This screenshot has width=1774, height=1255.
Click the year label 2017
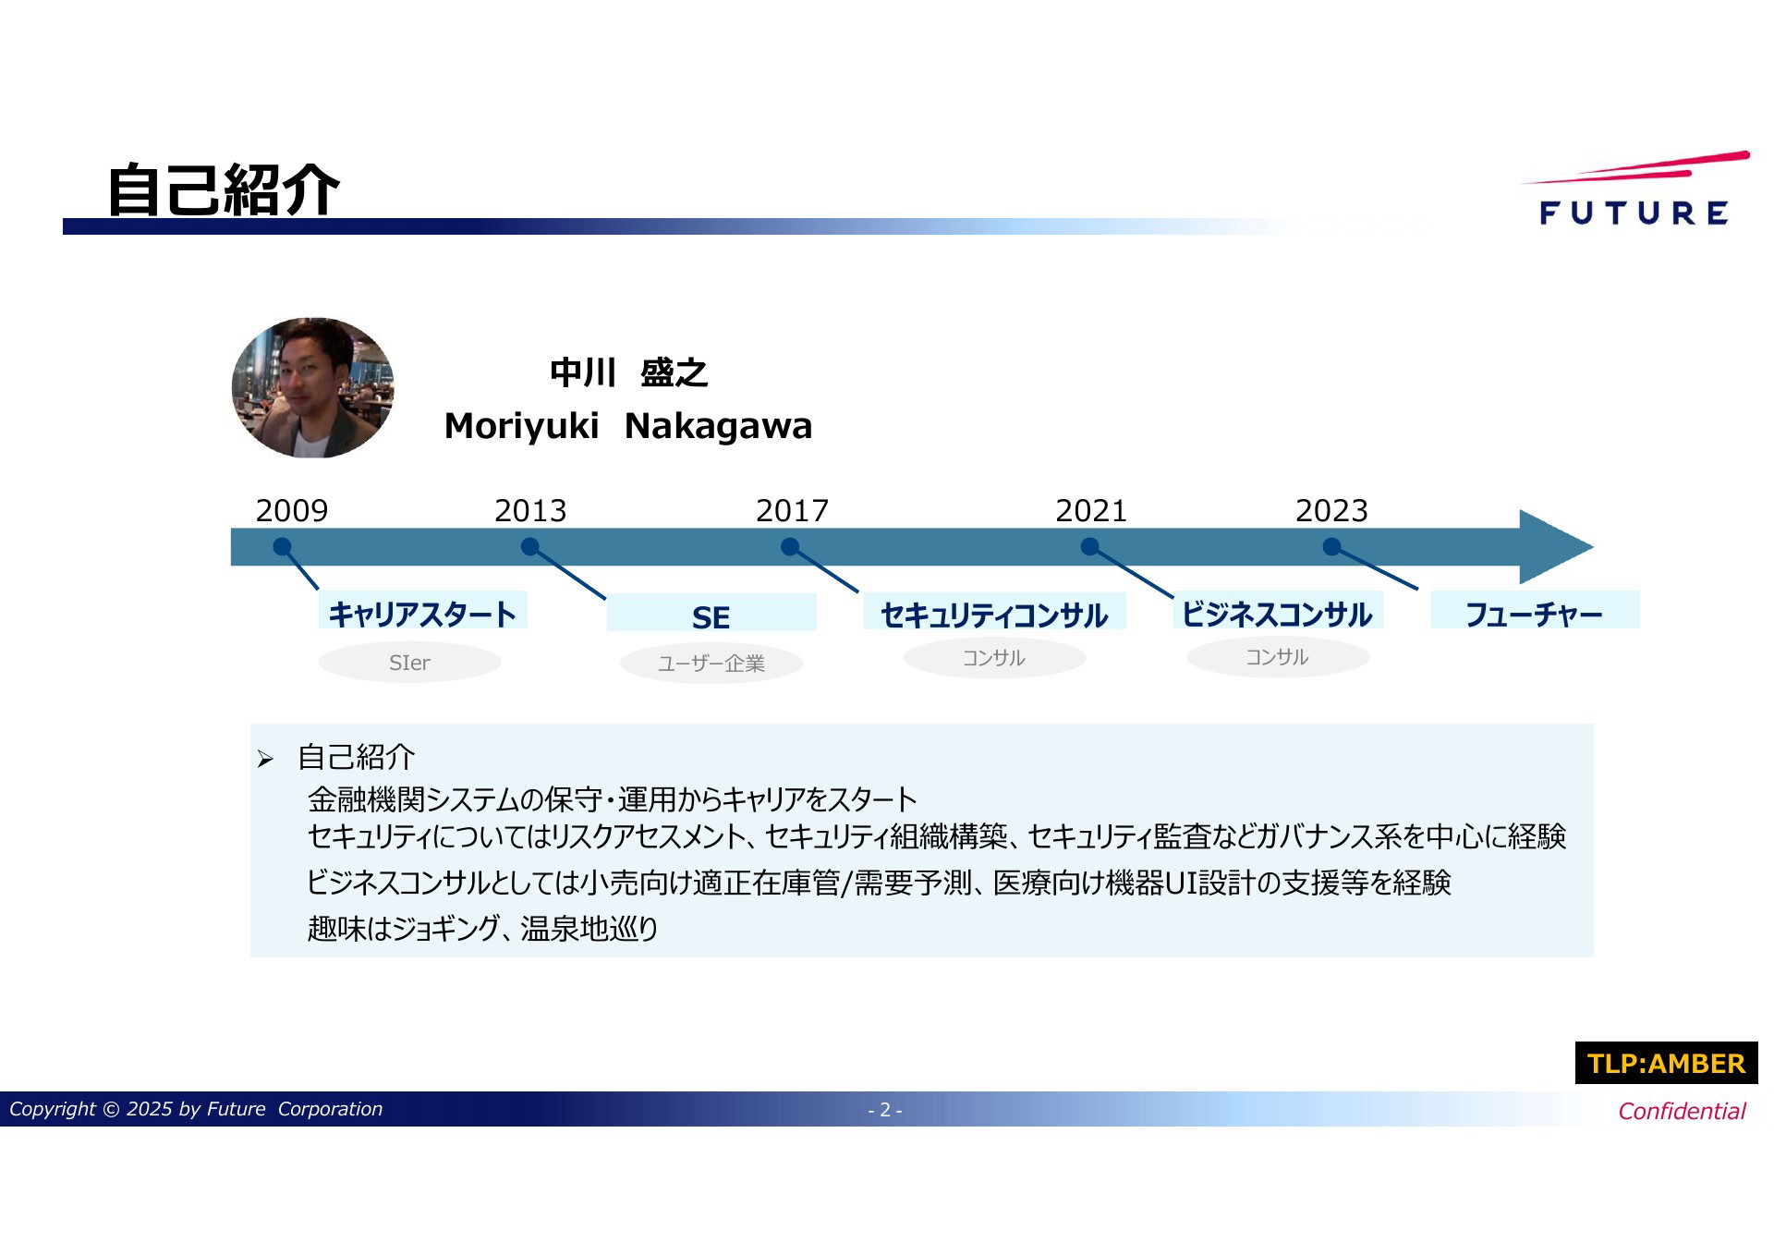793,511
